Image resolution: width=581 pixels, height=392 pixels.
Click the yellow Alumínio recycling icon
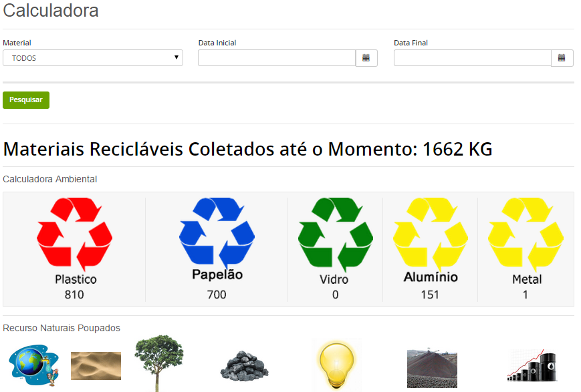pyautogui.click(x=430, y=234)
